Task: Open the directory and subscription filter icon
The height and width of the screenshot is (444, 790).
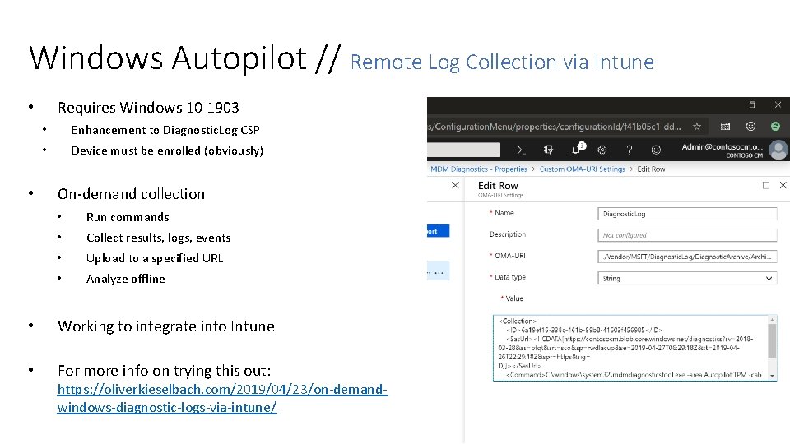Action: 548,150
